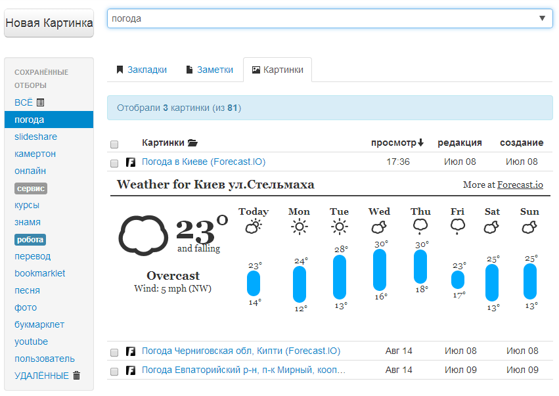Viewport: 559px width, 396px height.
Task: Switch to the Закладки tab
Action: click(141, 70)
